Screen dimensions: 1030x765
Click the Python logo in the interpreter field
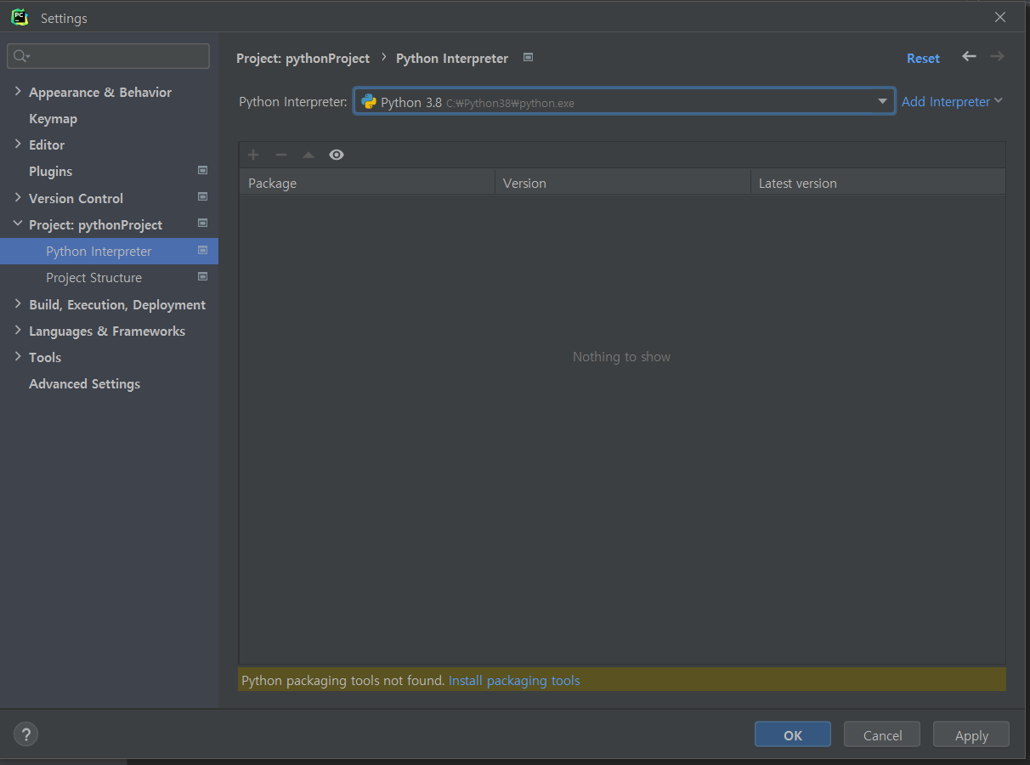coord(369,102)
